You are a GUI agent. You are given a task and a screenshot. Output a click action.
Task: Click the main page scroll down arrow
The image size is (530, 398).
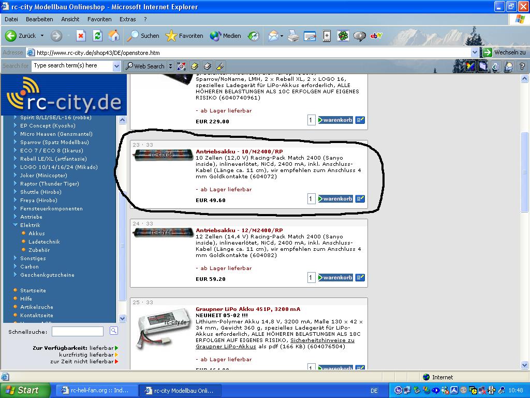coord(525,365)
